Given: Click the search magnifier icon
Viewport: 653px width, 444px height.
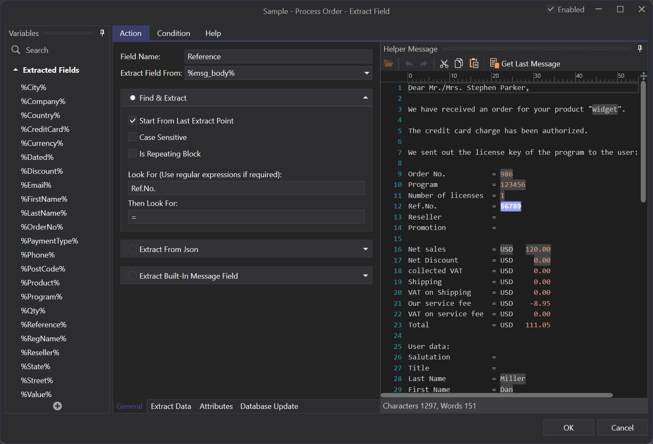Looking at the screenshot, I should 16,50.
